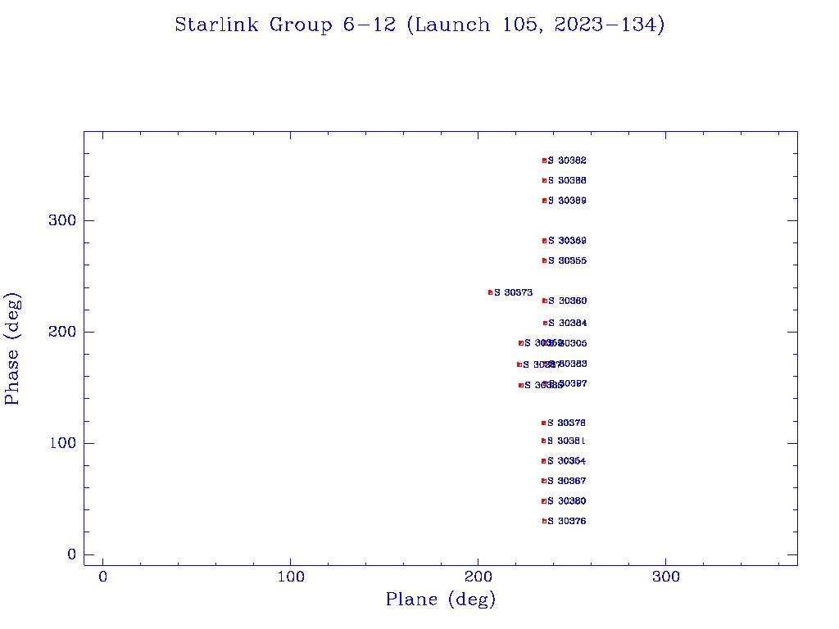Screen dimensions: 839x629
Task: Click the red marker for S 30355
Action: [544, 260]
